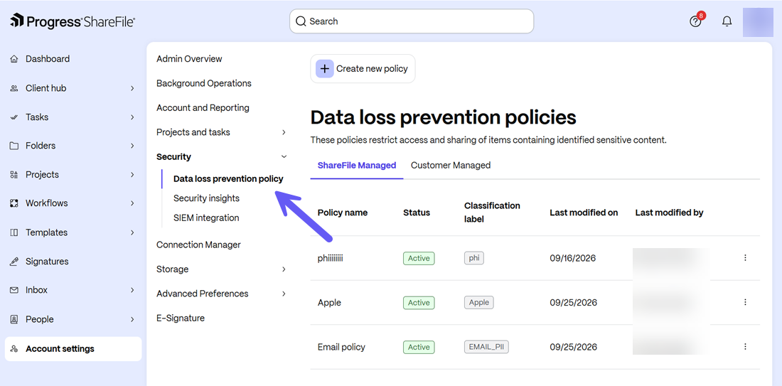
Task: Open SIEM integration
Action: click(x=206, y=218)
